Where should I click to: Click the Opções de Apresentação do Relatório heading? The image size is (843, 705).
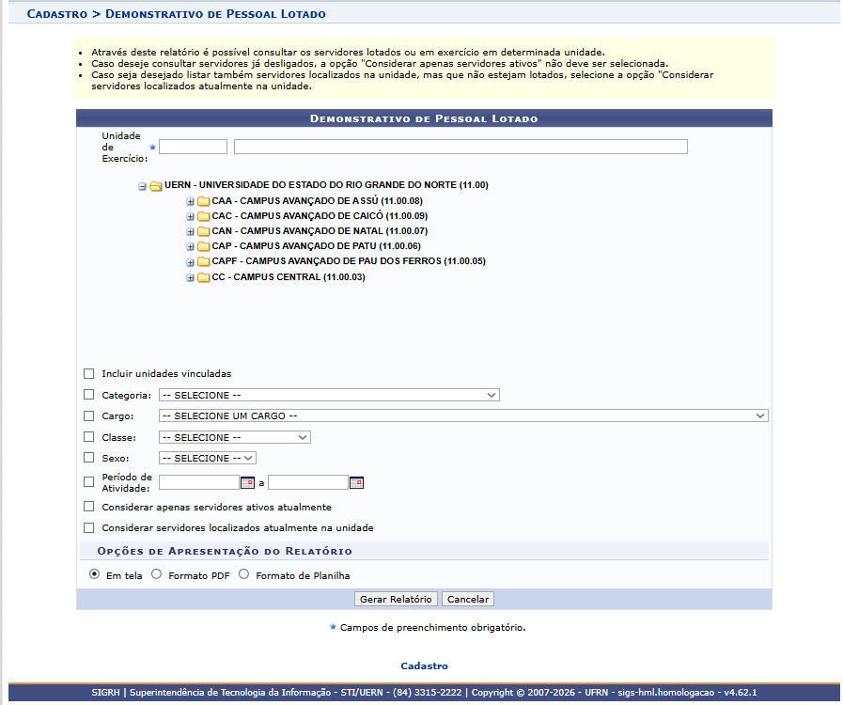pyautogui.click(x=225, y=551)
